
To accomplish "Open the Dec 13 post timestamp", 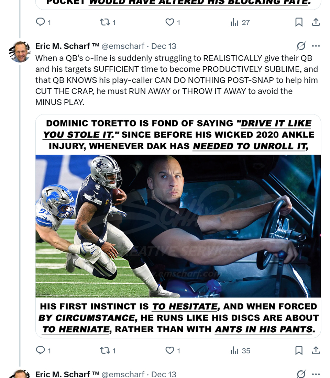I will (164, 46).
